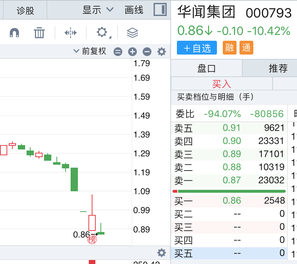Expand the 显示 dropdown menu

[x=98, y=10]
